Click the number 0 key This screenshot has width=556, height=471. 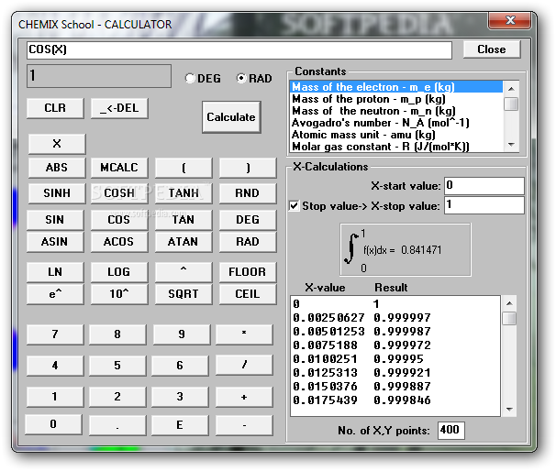click(x=53, y=424)
